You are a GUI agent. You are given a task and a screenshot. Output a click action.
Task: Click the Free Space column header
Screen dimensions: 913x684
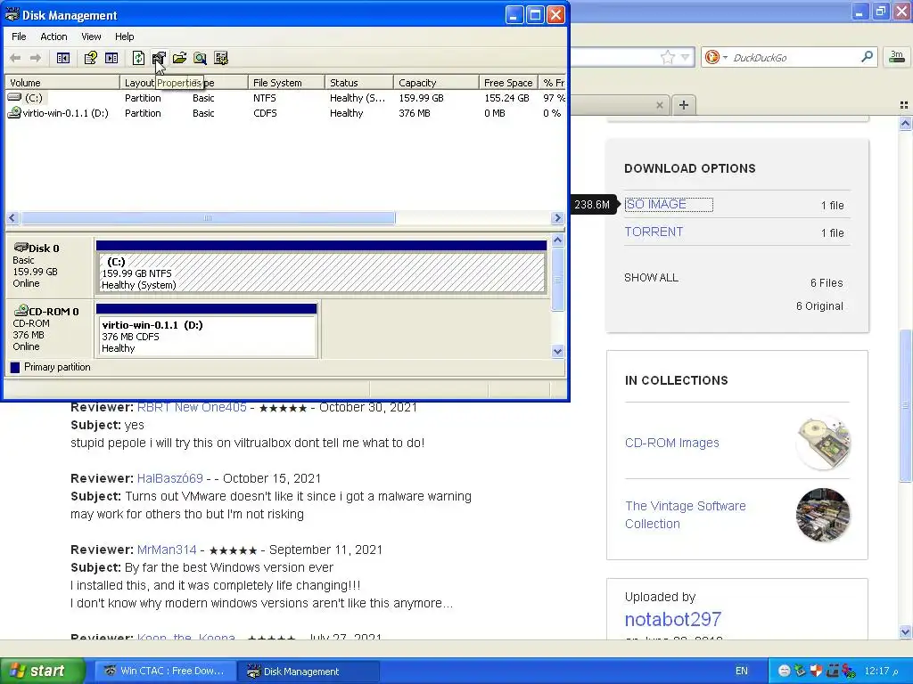[x=508, y=83]
